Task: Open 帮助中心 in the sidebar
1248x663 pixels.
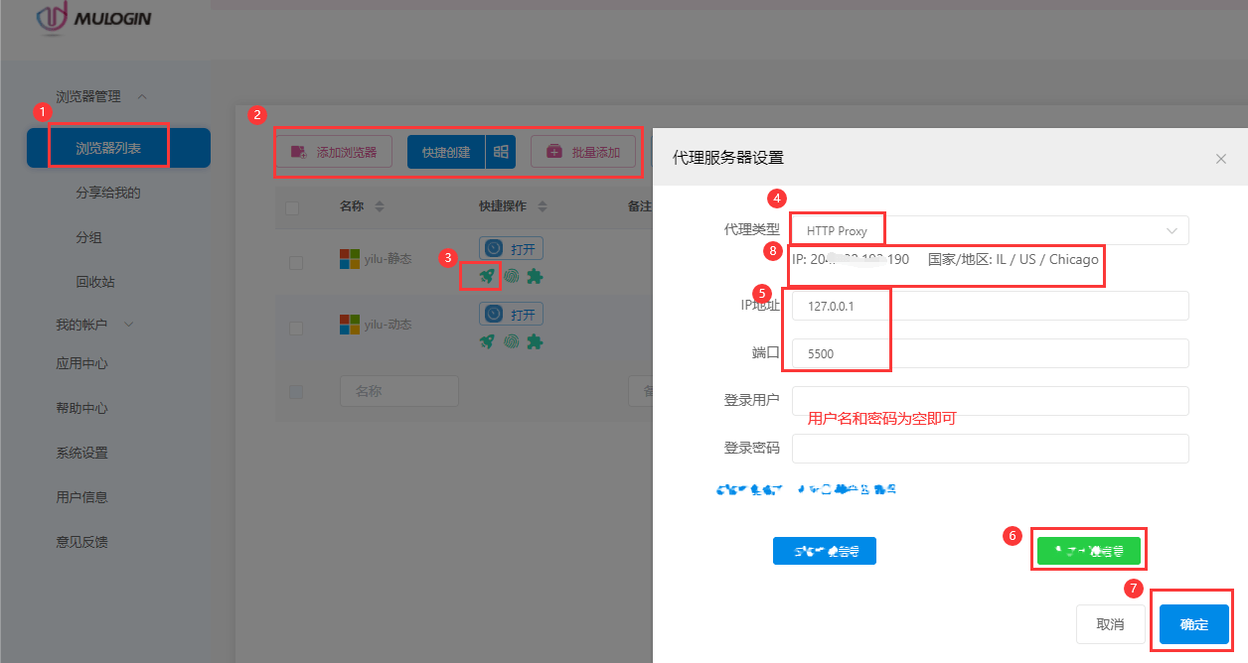Action: [x=81, y=408]
